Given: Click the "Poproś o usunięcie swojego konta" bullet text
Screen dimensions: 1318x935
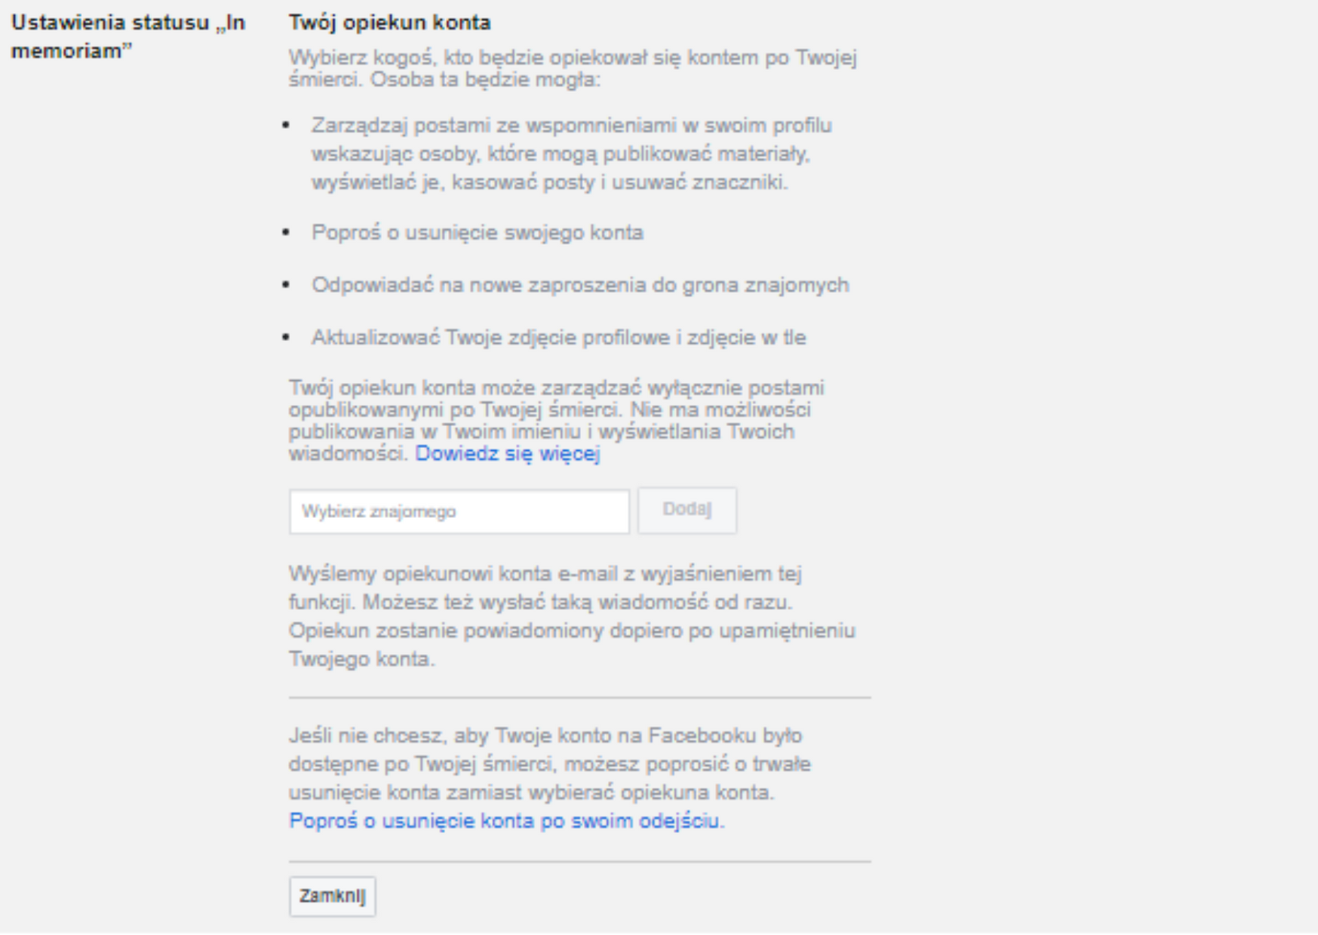Looking at the screenshot, I should tap(478, 233).
